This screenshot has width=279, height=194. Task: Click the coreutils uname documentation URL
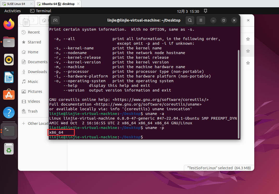[147, 104]
